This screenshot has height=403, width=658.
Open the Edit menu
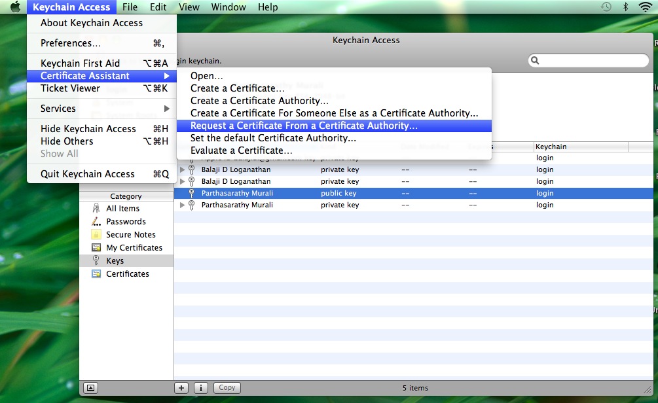tap(158, 7)
